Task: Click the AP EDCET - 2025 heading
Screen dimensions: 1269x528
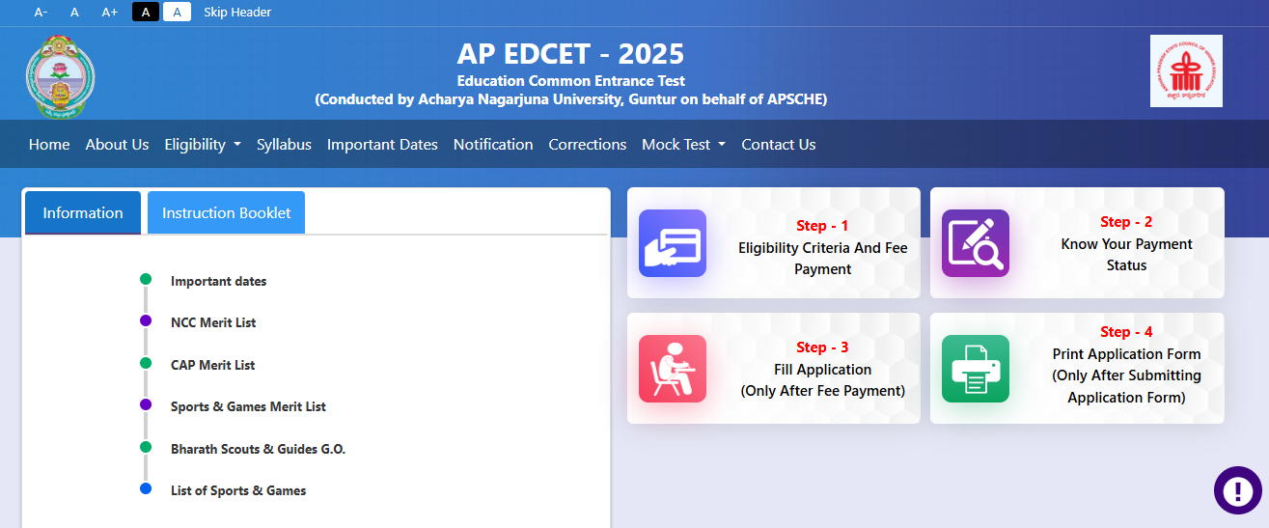Action: point(570,53)
